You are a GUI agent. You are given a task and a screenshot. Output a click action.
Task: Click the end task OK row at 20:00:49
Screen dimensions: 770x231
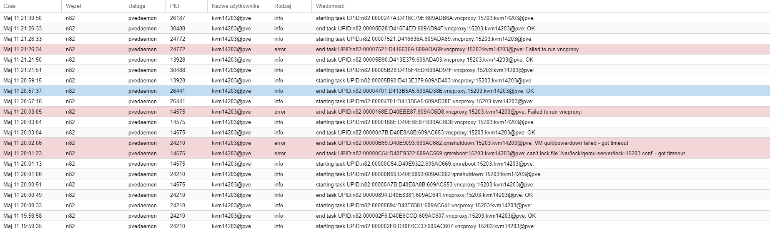click(x=424, y=195)
